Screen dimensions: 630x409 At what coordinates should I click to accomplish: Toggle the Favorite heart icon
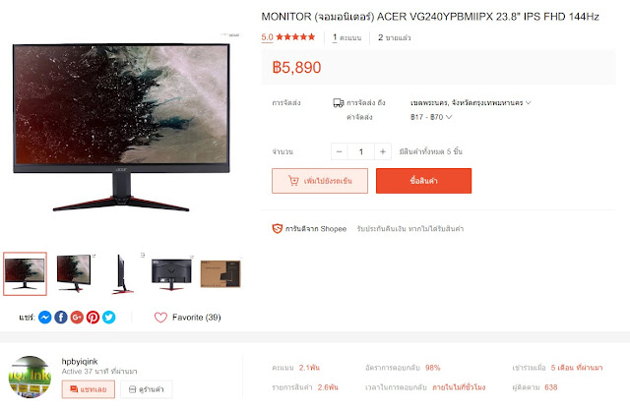160,318
